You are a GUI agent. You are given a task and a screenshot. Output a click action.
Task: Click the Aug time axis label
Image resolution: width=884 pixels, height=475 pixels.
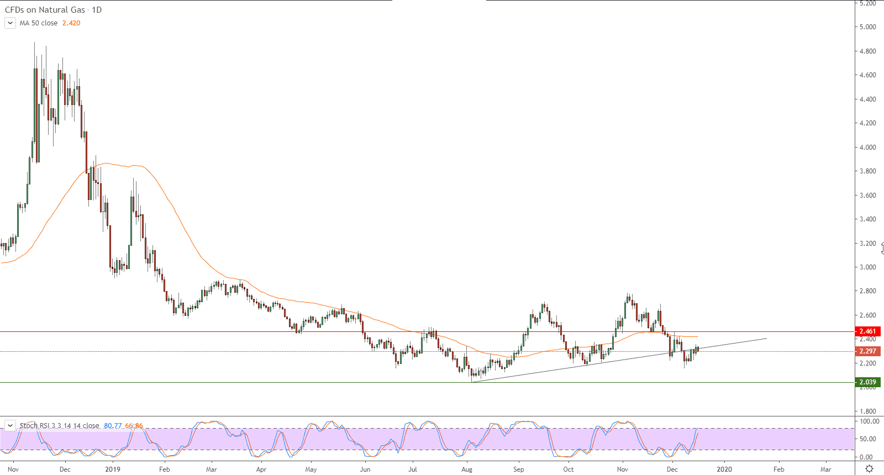coord(467,469)
